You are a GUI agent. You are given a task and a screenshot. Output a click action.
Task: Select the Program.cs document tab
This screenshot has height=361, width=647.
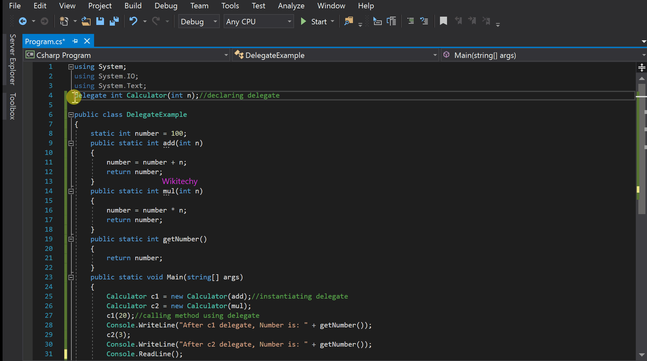(x=45, y=41)
